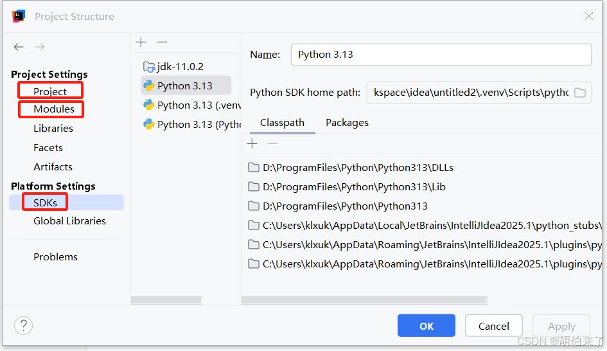Click Python icon of Python 3.13 (Pytho entry

(148, 124)
